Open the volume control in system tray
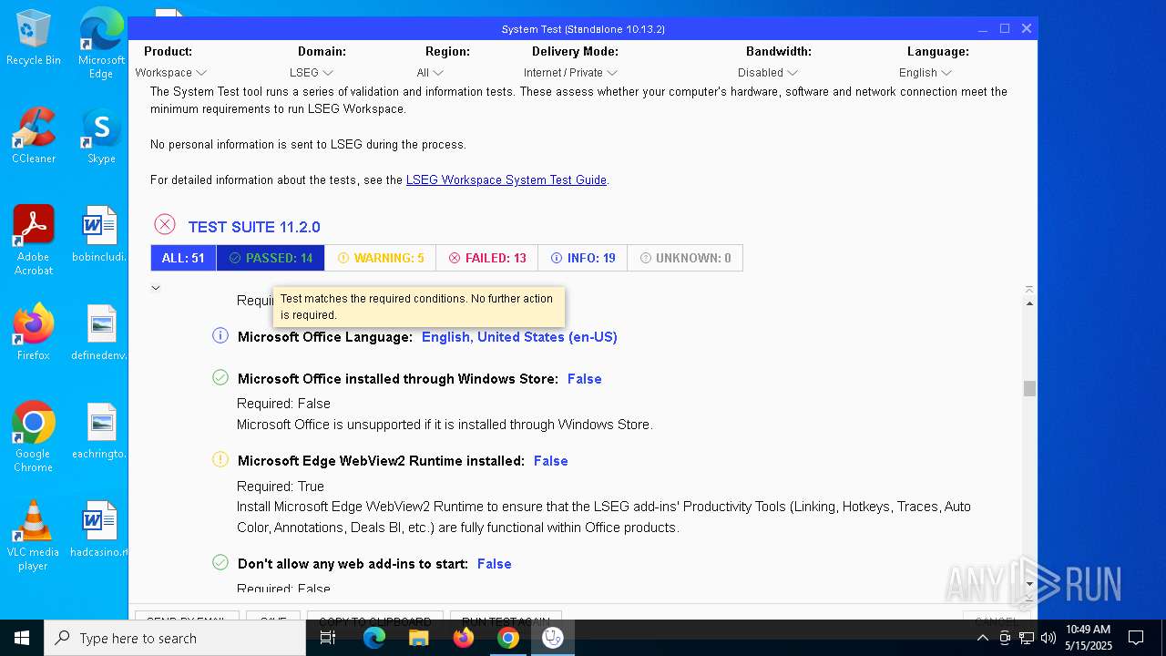The width and height of the screenshot is (1166, 656). pyautogui.click(x=1048, y=638)
